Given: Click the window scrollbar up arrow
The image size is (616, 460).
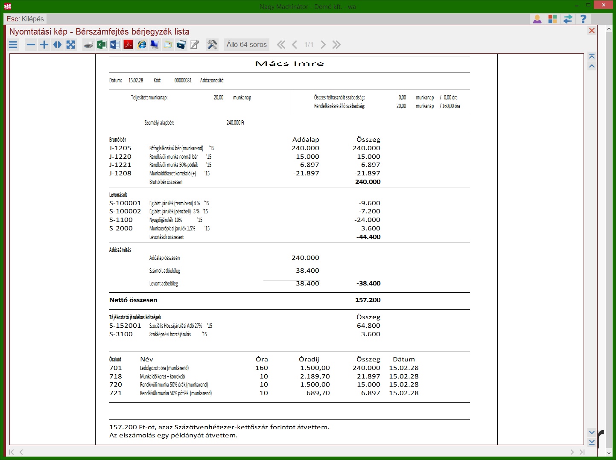Looking at the screenshot, I should 609,28.
